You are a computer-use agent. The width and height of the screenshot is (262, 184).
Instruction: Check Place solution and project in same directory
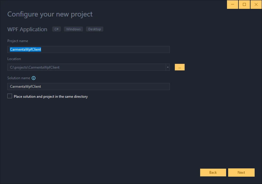coord(10,96)
